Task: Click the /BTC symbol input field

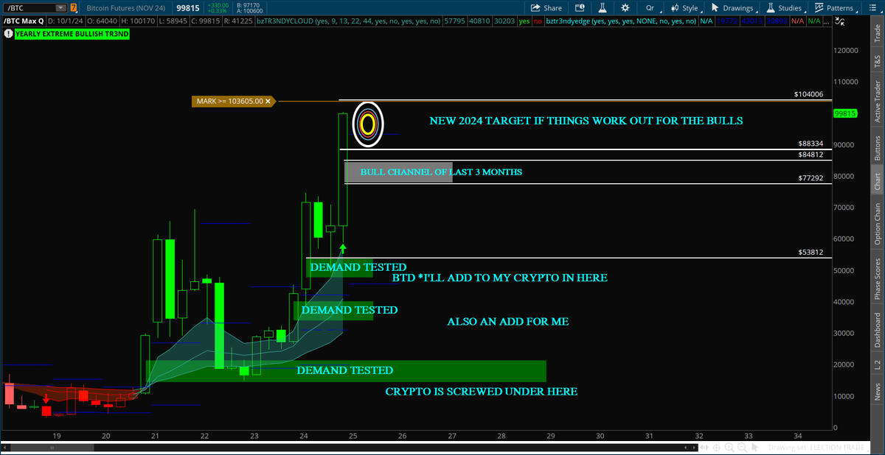Action: (29, 8)
